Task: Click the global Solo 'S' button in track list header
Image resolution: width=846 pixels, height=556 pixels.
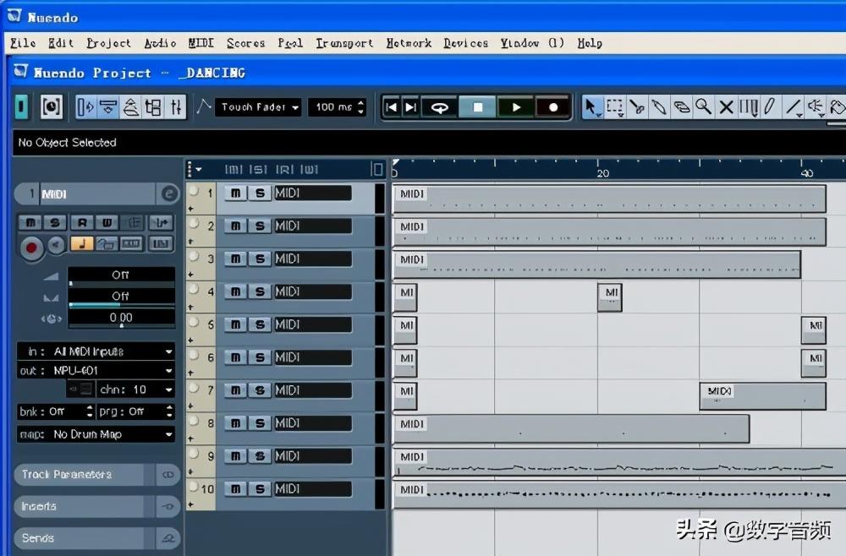Action: coord(258,170)
